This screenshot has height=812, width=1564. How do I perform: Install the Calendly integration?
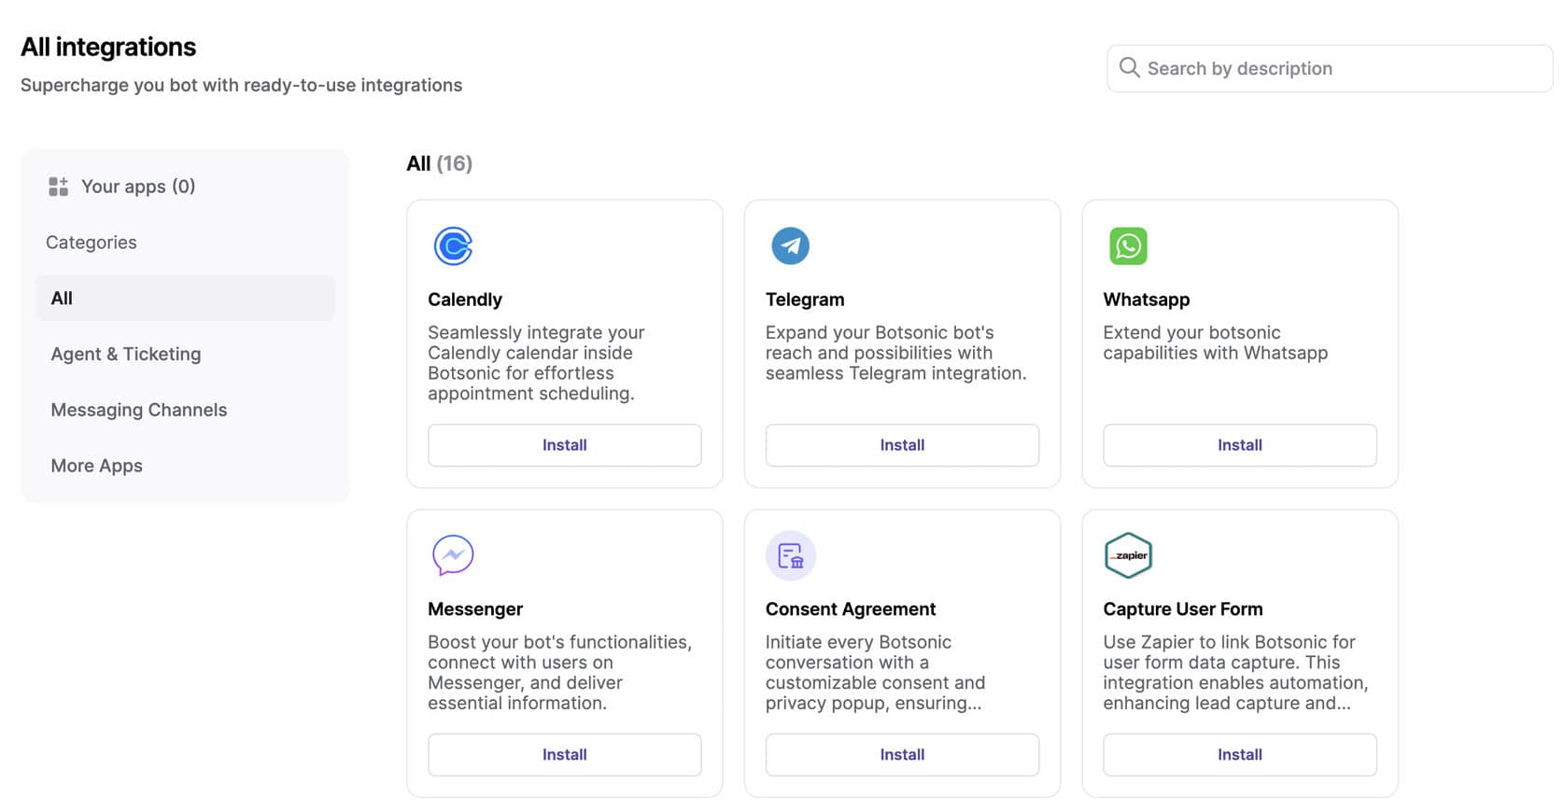click(x=564, y=445)
